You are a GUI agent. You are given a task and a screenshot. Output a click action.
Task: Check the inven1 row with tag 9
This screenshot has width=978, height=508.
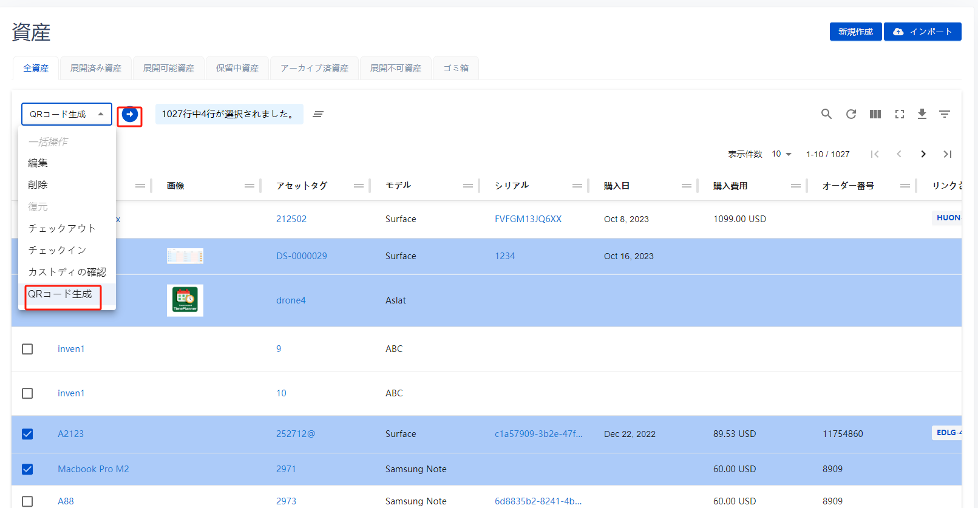(x=27, y=349)
